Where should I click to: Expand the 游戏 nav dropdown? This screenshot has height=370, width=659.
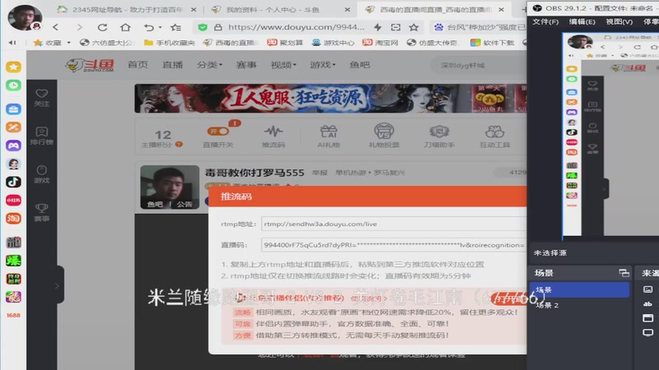323,65
